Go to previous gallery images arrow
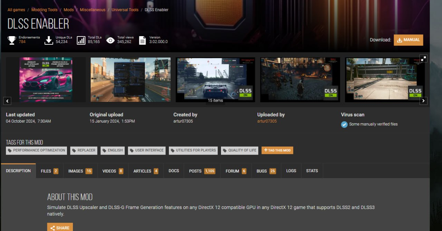Image resolution: width=442 pixels, height=231 pixels. (x=8, y=101)
